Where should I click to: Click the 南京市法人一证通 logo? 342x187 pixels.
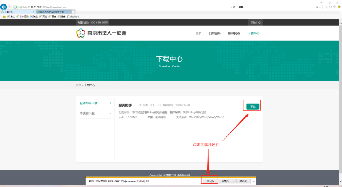(101, 34)
